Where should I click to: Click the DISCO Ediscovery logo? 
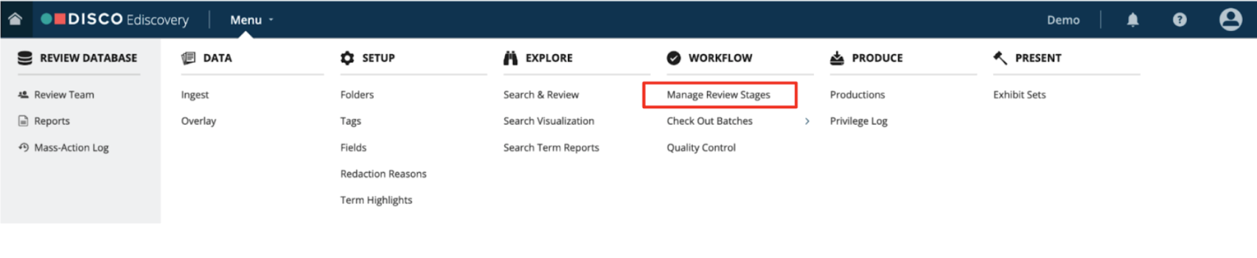point(115,19)
